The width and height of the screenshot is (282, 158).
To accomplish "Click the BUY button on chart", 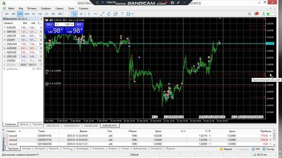I will tap(79, 25).
